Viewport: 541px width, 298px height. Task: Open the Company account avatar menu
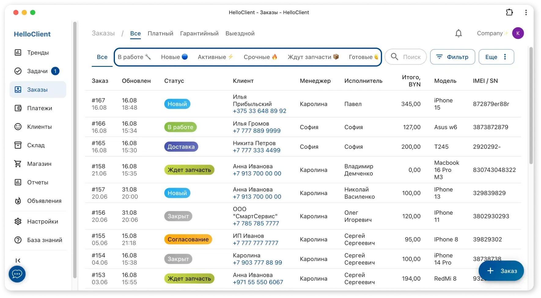[x=518, y=33]
